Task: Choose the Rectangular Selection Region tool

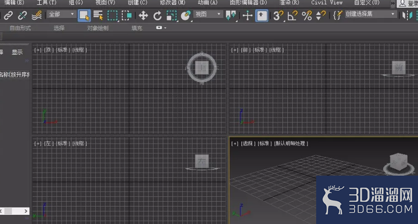Action: tap(113, 15)
